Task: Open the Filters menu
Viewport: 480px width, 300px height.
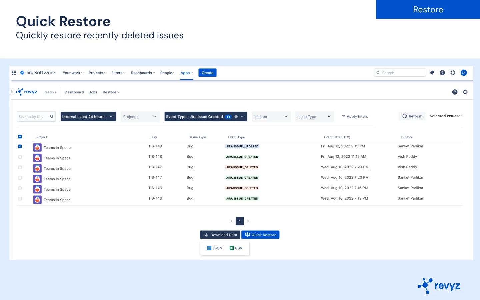Action: coord(118,73)
